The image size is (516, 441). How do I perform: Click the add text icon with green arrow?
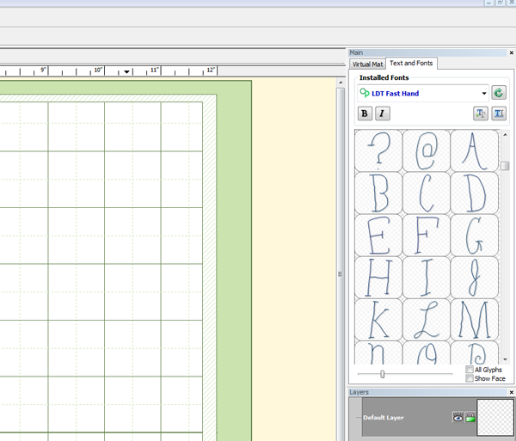(480, 113)
